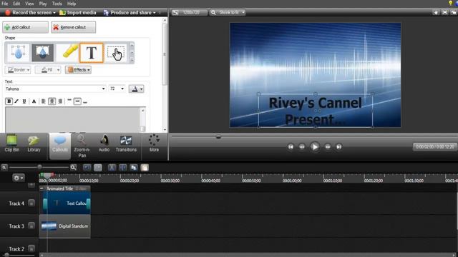Image resolution: width=458 pixels, height=257 pixels.
Task: Open the Shrink to fit zoom dropdown
Action: point(228,13)
